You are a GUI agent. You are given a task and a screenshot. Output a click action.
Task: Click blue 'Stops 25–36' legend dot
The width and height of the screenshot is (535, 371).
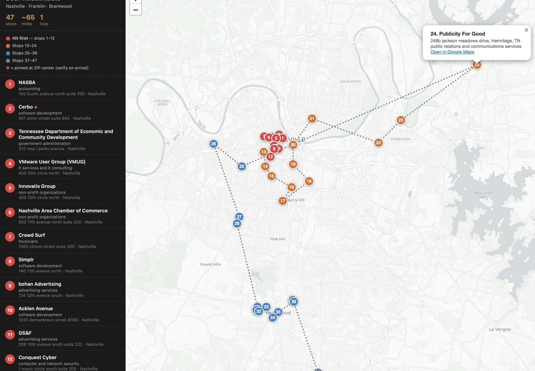(8, 53)
